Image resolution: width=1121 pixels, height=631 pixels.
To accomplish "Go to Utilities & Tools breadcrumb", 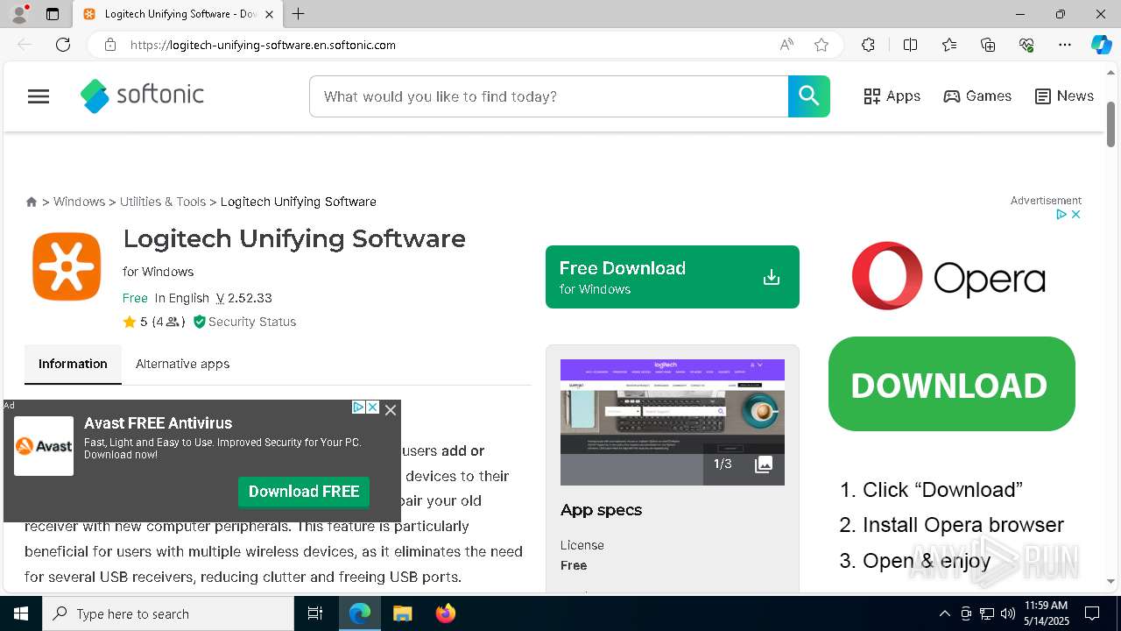I will 163,202.
